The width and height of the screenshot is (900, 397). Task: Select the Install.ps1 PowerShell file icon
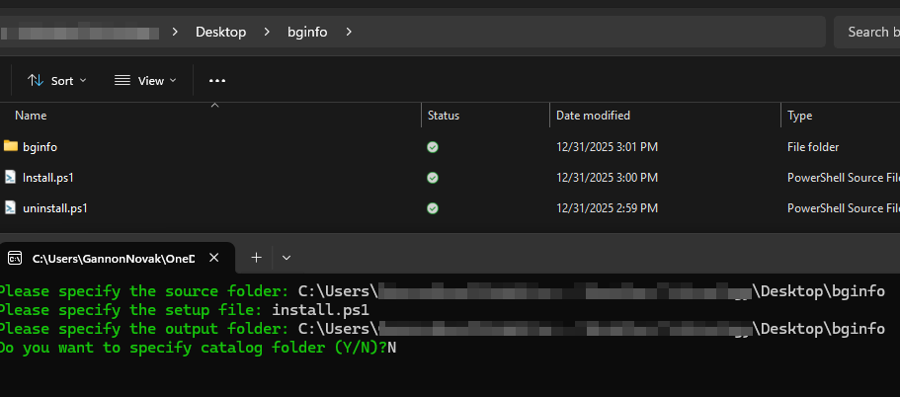[11, 178]
